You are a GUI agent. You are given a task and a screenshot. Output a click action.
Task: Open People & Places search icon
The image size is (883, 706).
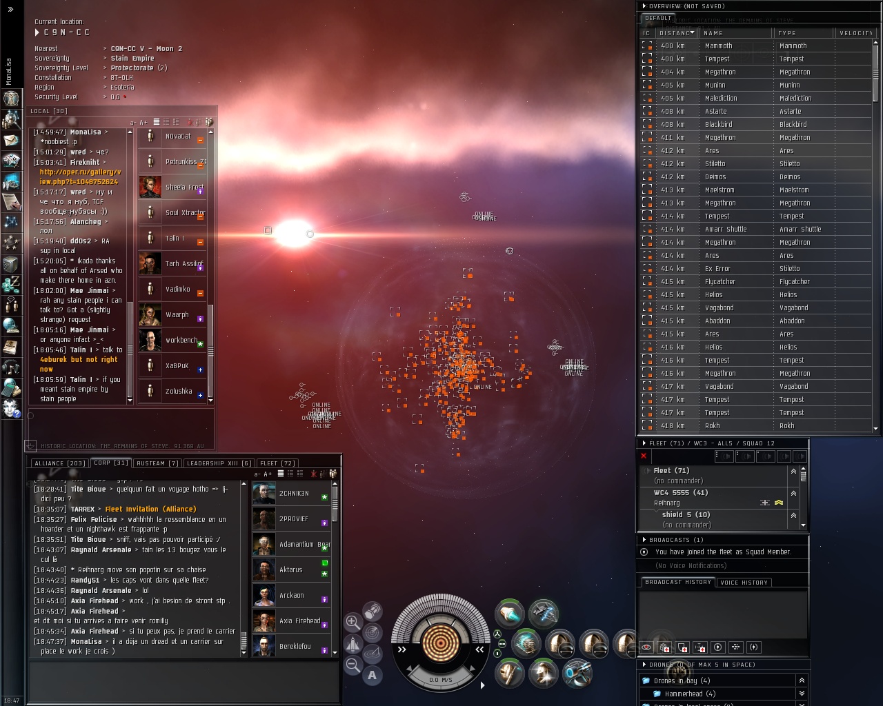point(11,119)
